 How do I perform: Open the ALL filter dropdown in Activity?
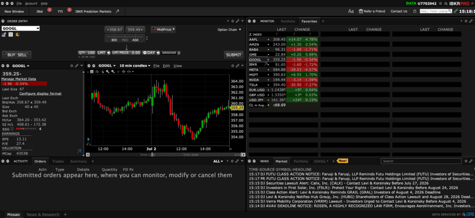pos(218,161)
